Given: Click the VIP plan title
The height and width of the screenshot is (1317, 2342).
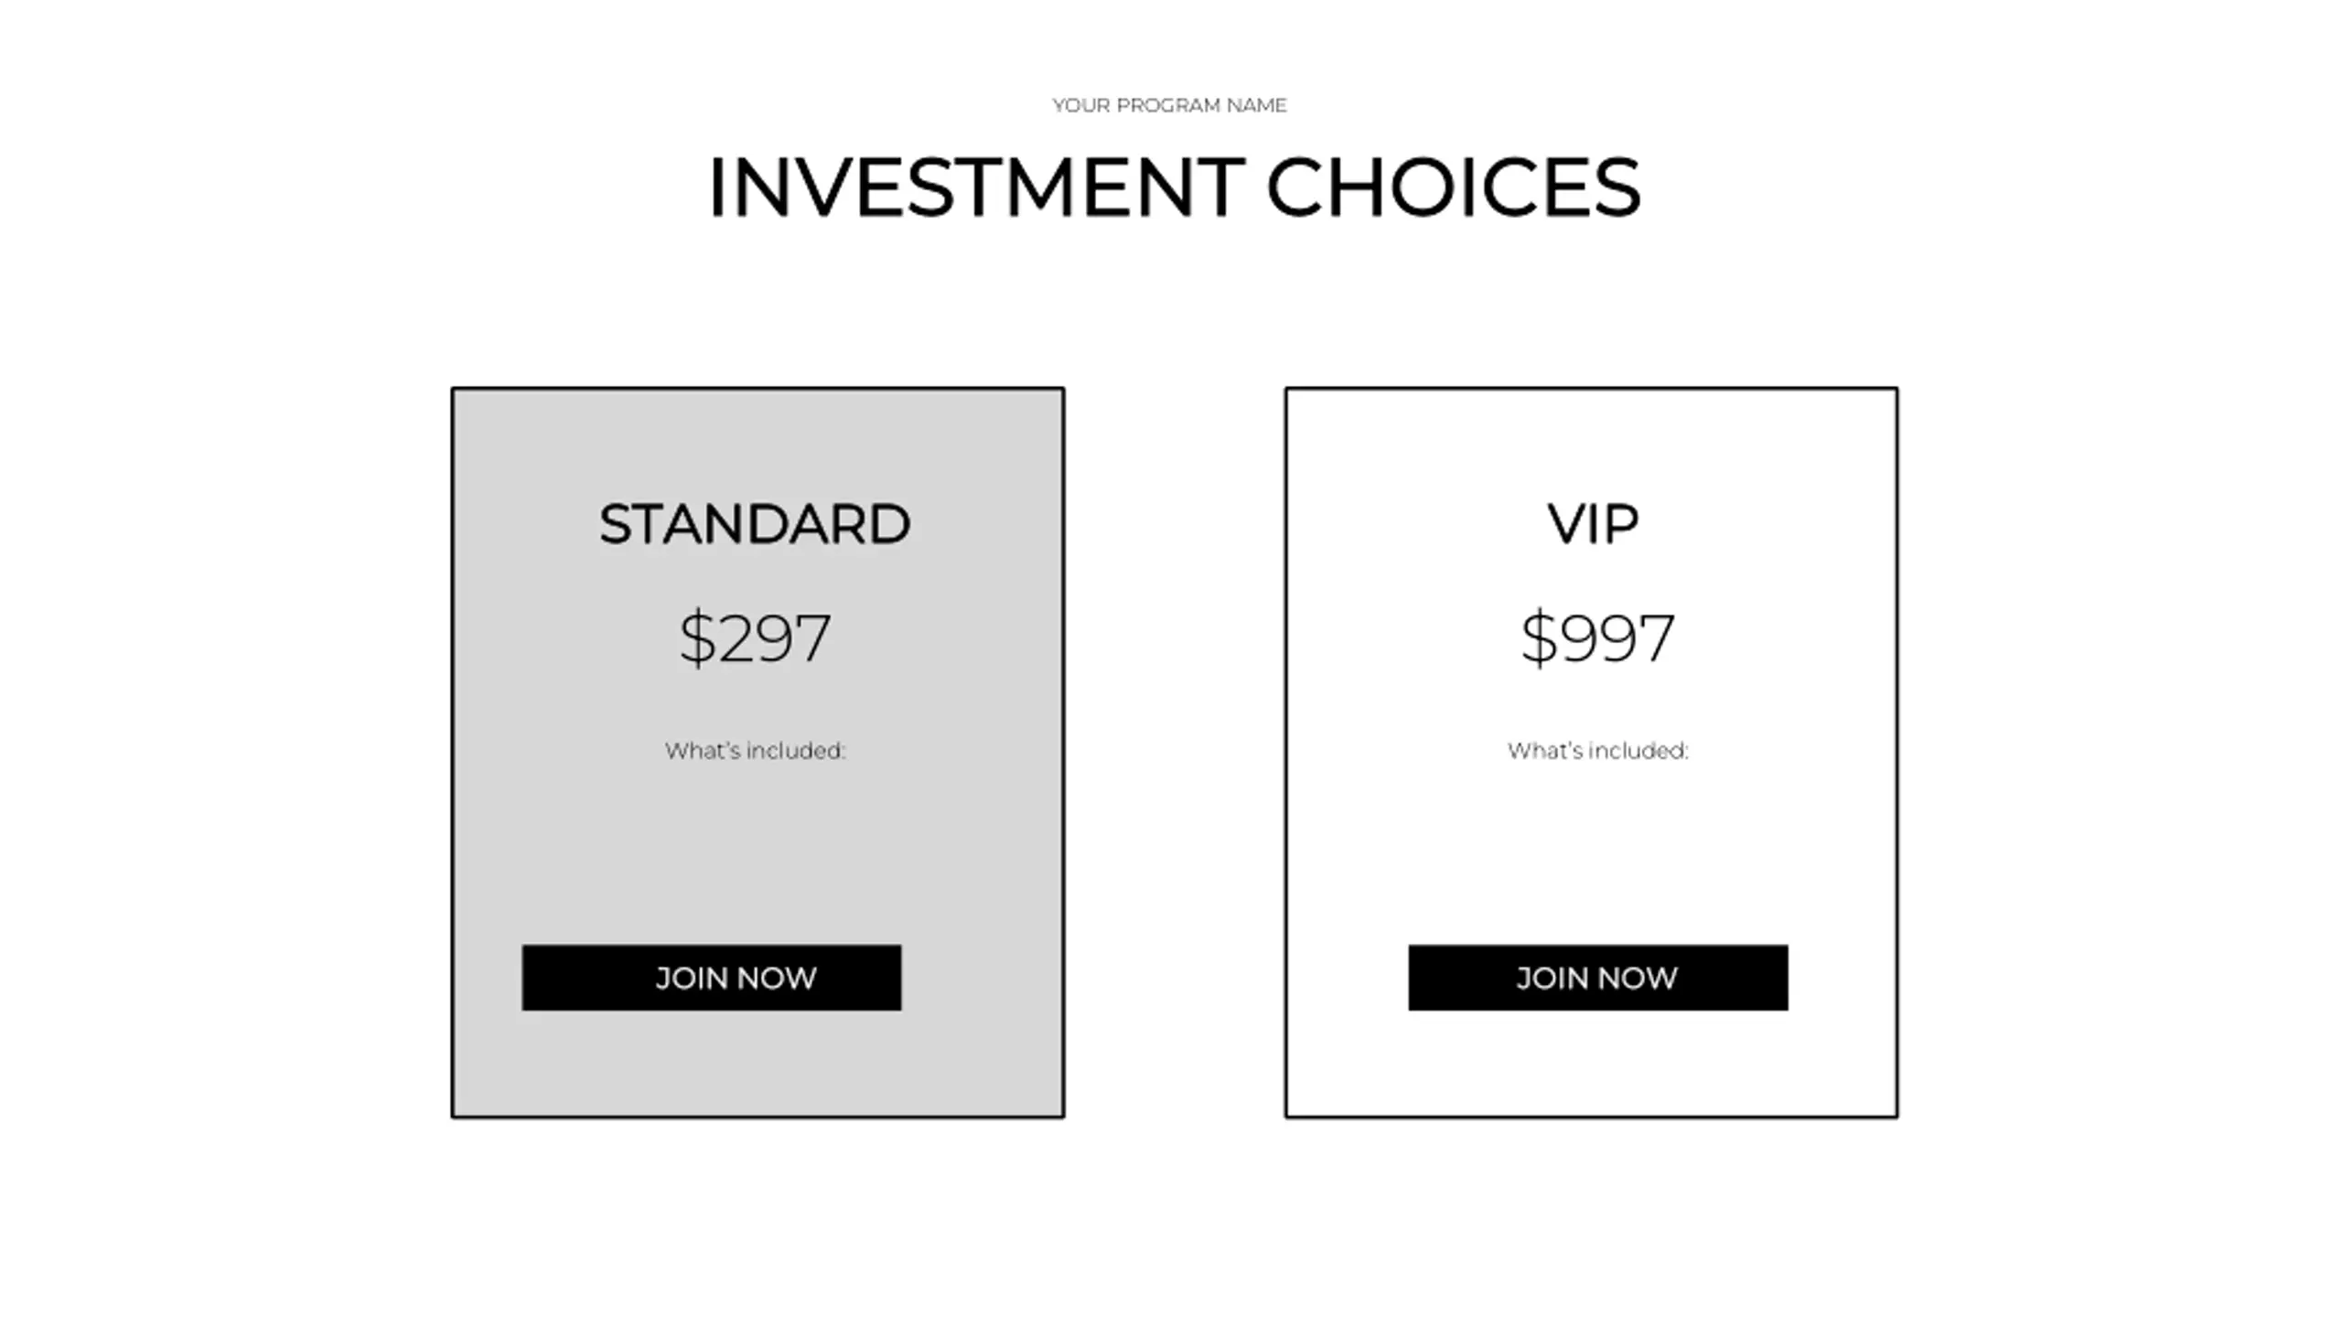Looking at the screenshot, I should [1593, 524].
